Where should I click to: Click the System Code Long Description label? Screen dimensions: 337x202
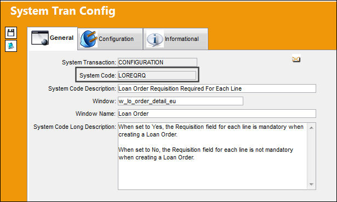75,127
